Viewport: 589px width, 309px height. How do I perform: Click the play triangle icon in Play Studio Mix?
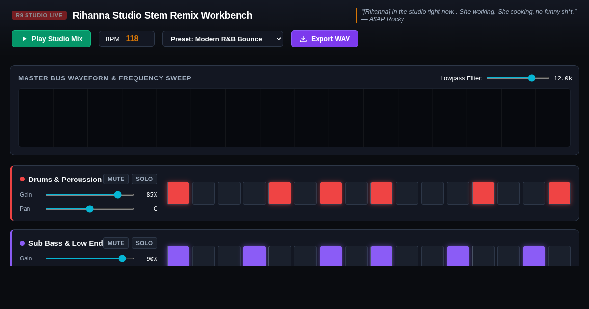point(25,39)
